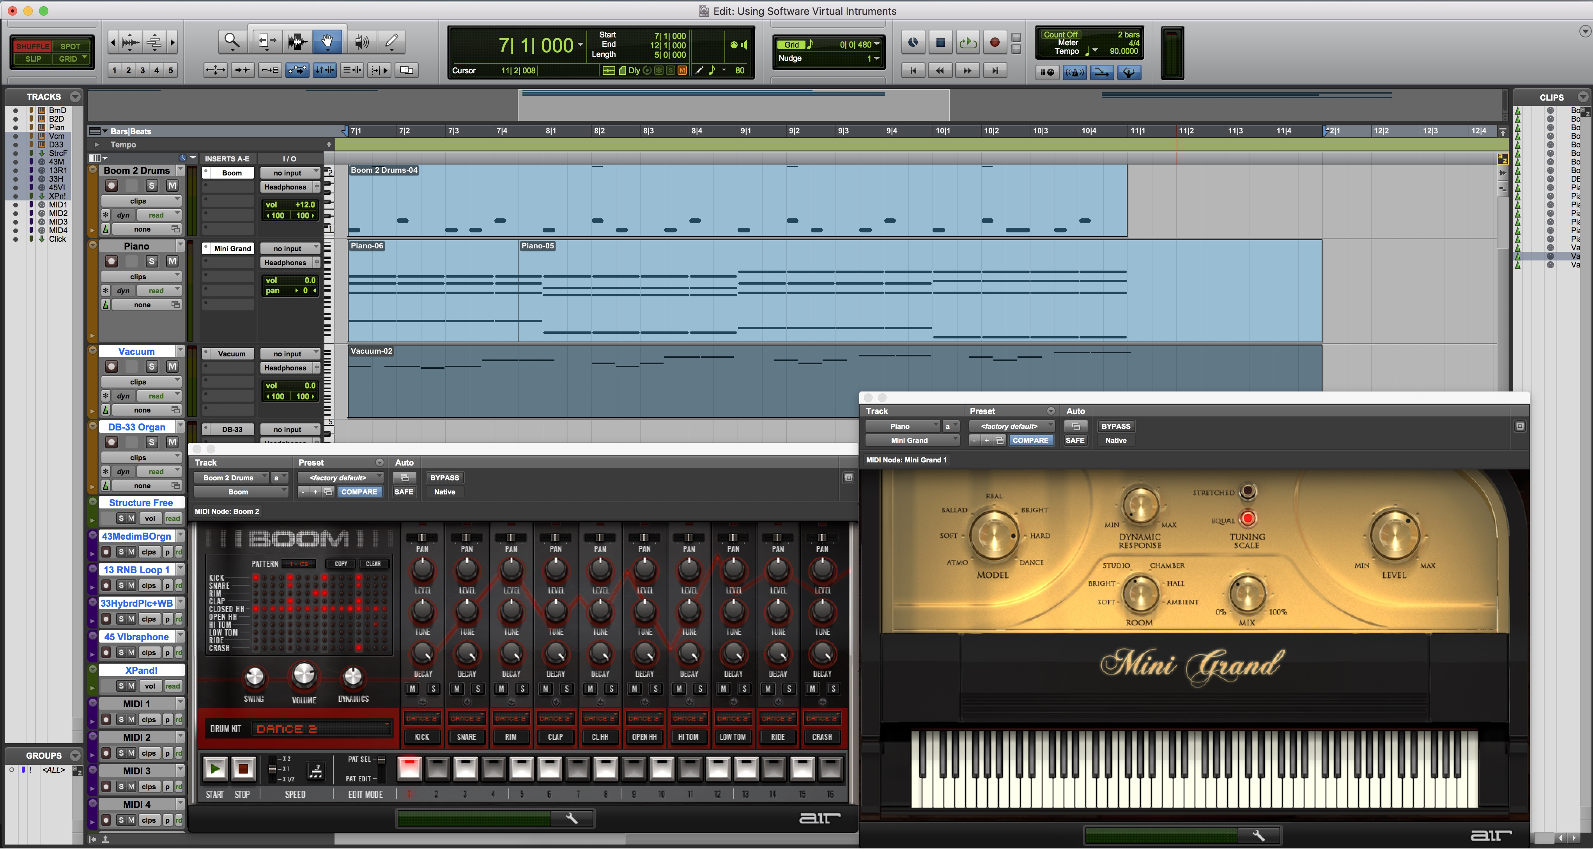Viewport: 1593px width, 850px height.
Task: Click Go to End transport button
Action: click(x=995, y=71)
